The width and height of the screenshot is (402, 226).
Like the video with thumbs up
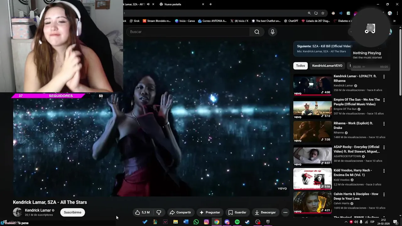(x=142, y=213)
